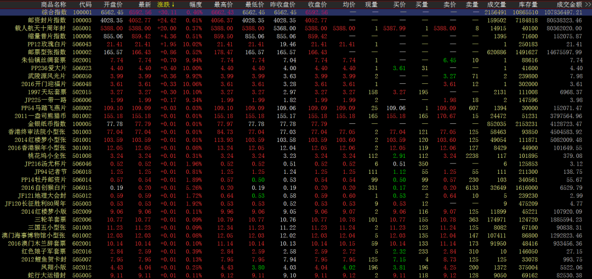Select the 2016自创猴白片 row

tap(296, 187)
